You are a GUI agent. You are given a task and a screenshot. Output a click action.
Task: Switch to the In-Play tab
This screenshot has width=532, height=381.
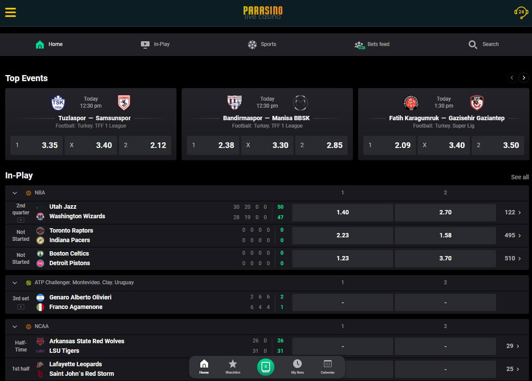(x=155, y=44)
